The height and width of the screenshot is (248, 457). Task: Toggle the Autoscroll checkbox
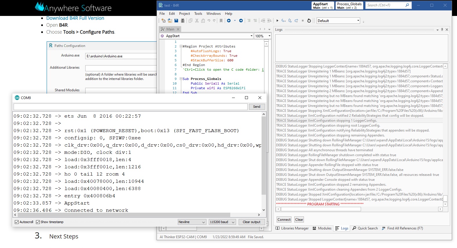[17, 222]
